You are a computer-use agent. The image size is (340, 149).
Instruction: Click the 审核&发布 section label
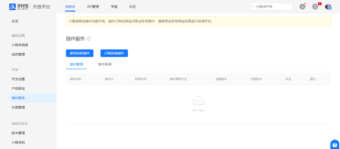[x=20, y=124]
